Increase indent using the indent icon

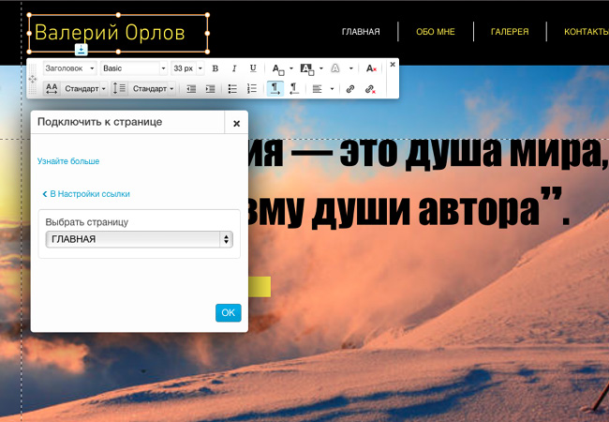click(210, 89)
